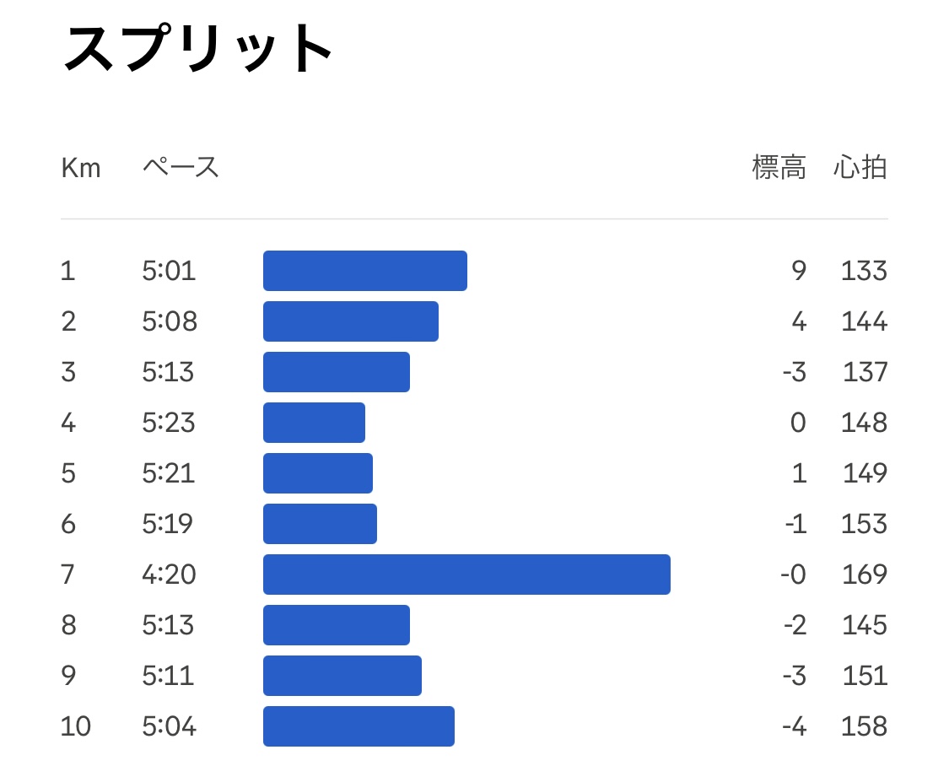Click the 5:04 pace in row 10

170,726
